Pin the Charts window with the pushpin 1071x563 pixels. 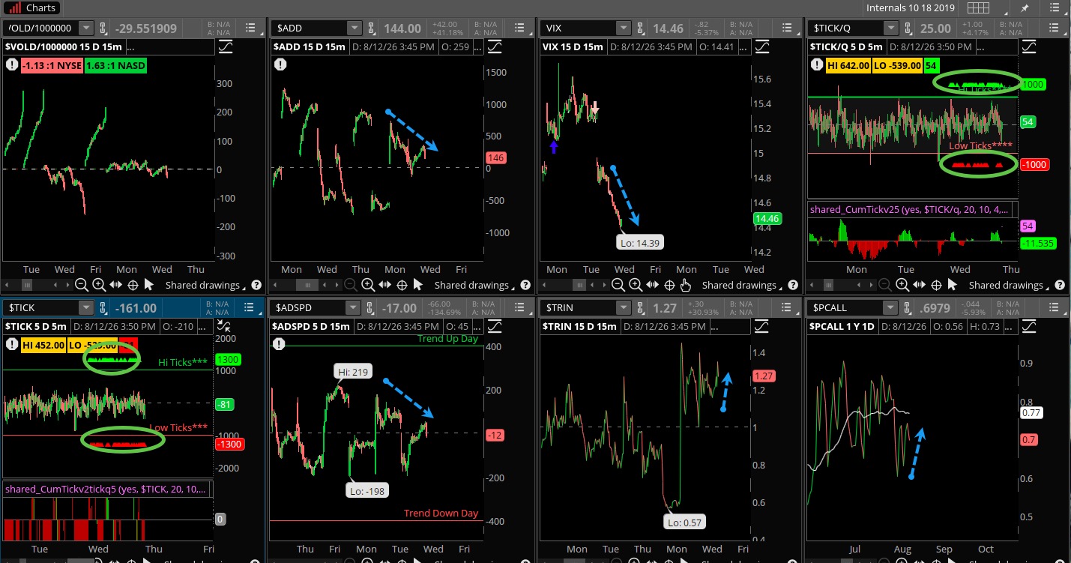tap(1025, 7)
